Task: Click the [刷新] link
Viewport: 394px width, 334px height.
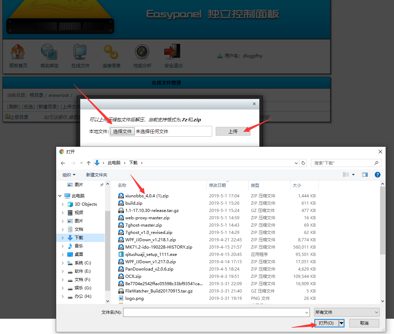Action: [x=14, y=107]
